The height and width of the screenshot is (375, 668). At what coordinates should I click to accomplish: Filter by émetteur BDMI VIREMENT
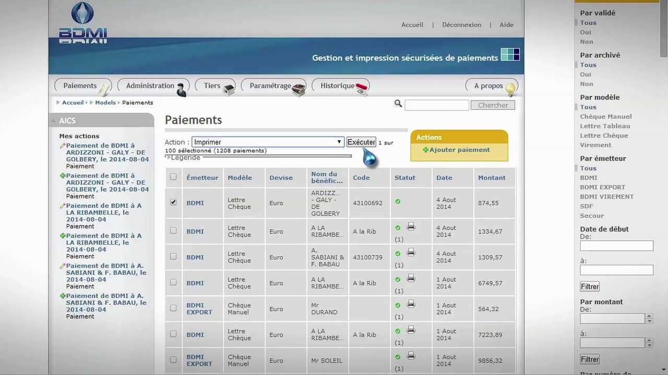[x=607, y=197]
